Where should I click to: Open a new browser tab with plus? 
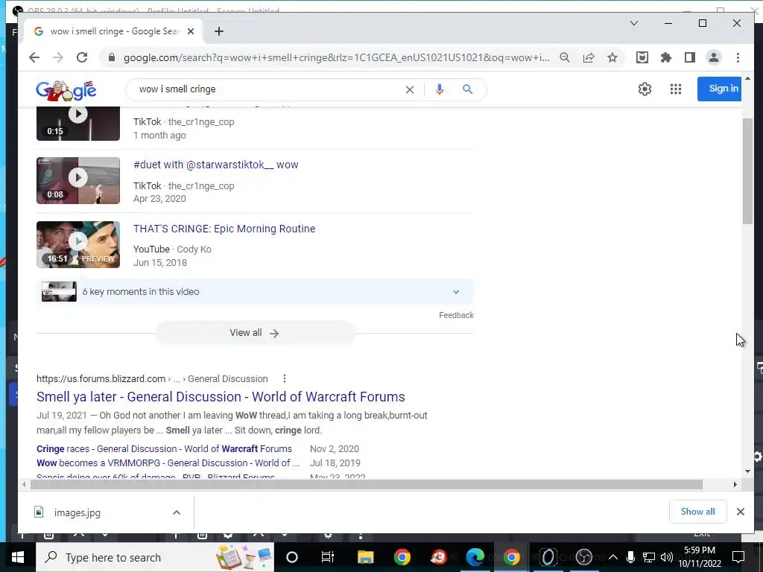pos(219,31)
